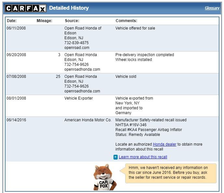Click Germany text

coord(123,113)
